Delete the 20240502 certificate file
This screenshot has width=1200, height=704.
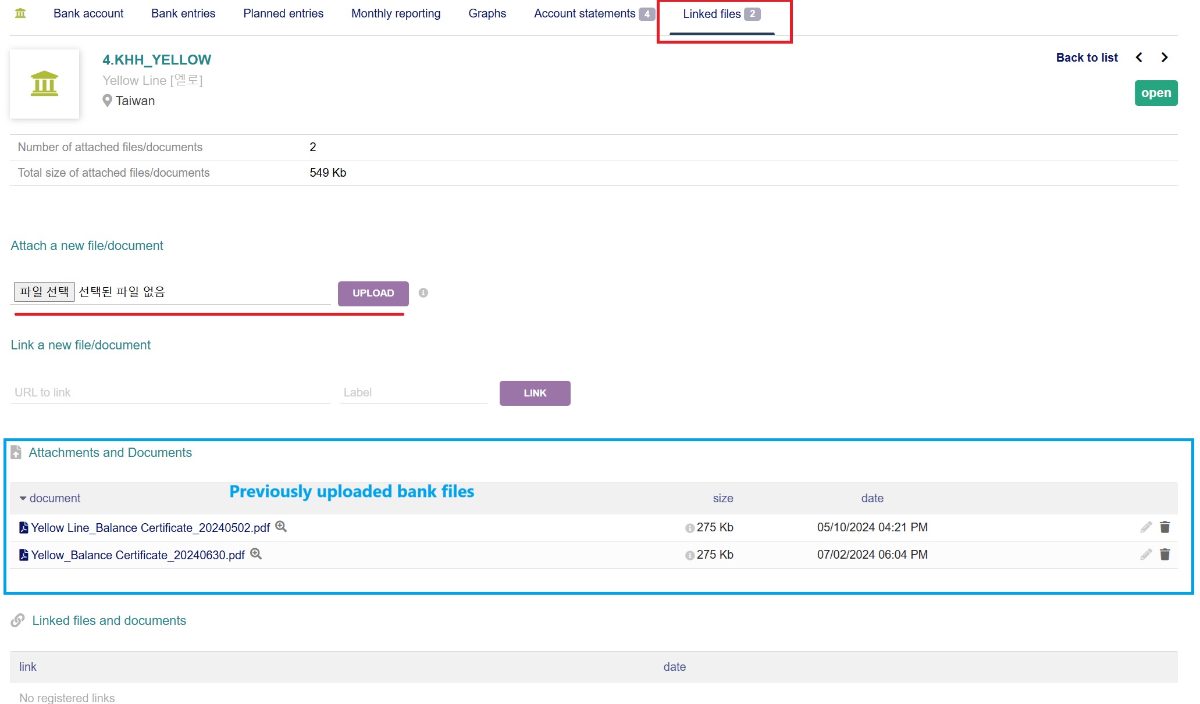point(1165,527)
